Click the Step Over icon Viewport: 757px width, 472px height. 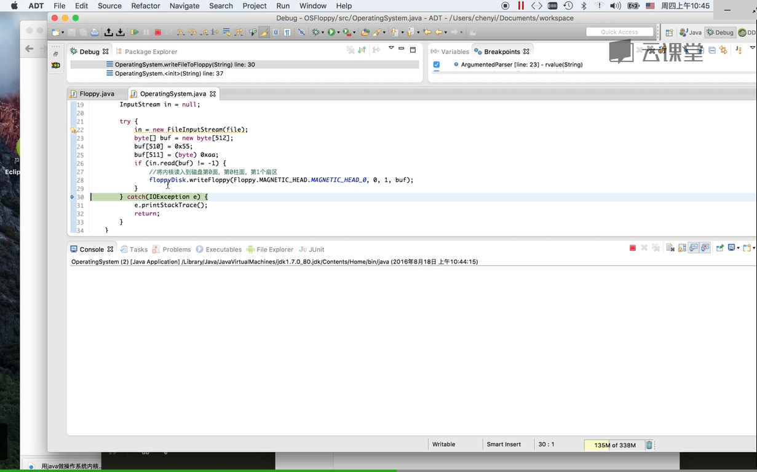[x=192, y=32]
